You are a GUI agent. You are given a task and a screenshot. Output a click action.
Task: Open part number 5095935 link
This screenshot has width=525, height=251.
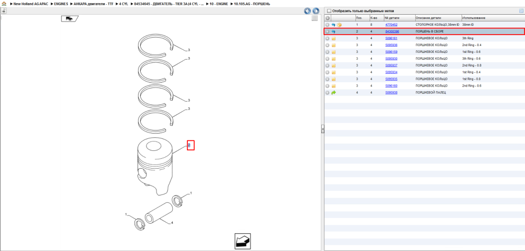click(392, 79)
